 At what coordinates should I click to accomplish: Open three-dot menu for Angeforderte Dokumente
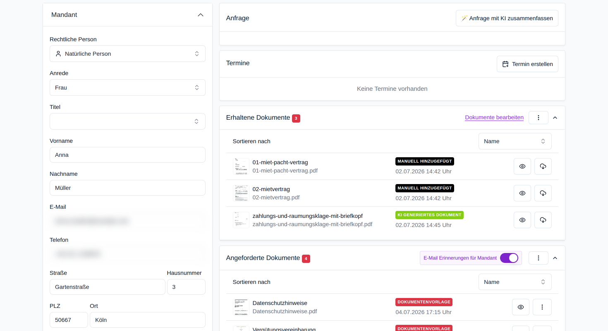coord(539,258)
